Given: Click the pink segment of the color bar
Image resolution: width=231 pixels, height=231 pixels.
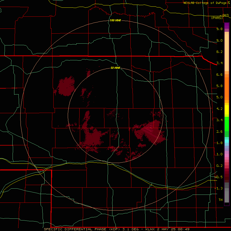Looking at the screenshot, I should (227, 156).
